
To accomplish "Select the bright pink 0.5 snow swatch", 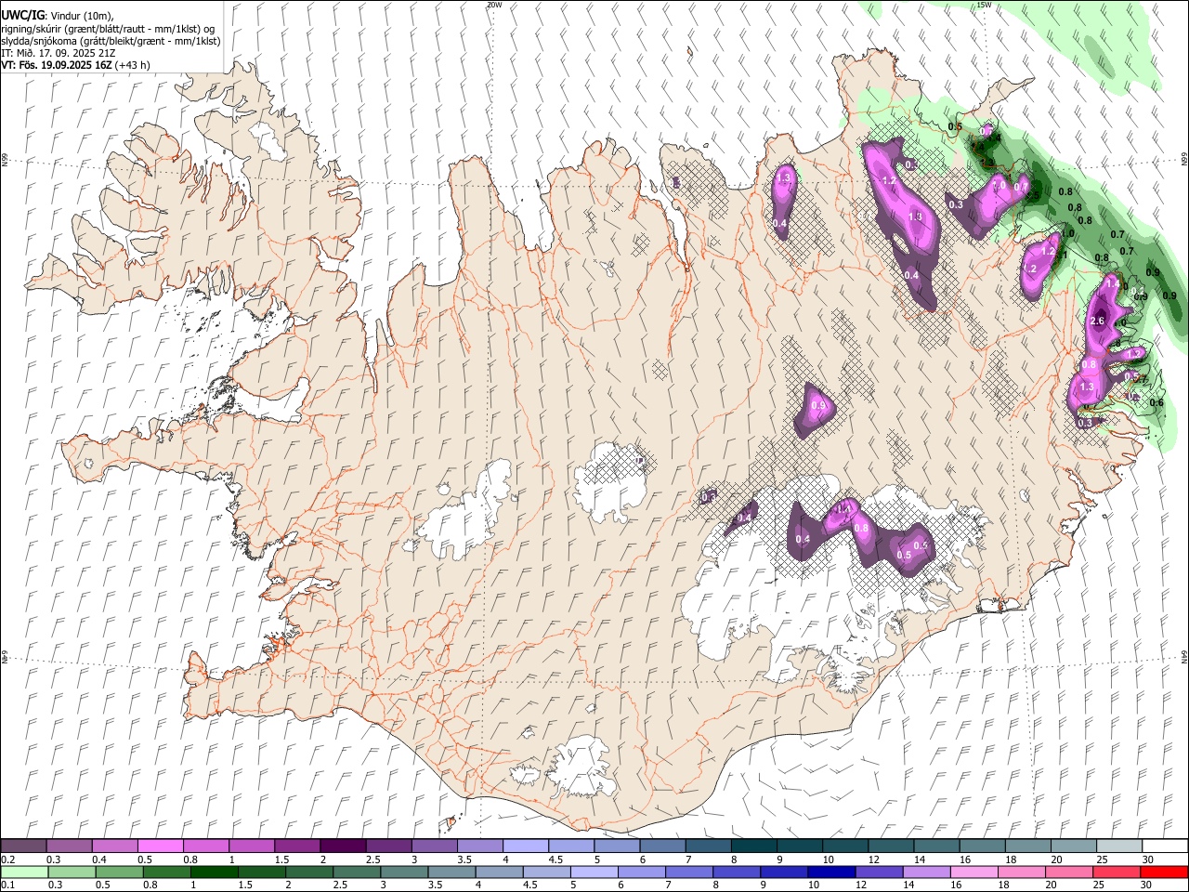I will (x=160, y=846).
